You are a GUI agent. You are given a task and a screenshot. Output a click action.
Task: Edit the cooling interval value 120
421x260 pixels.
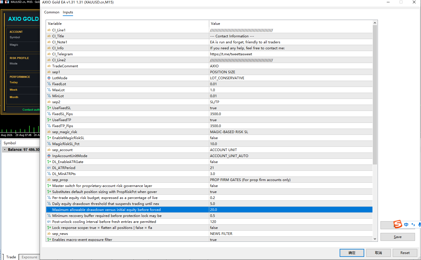click(x=291, y=222)
